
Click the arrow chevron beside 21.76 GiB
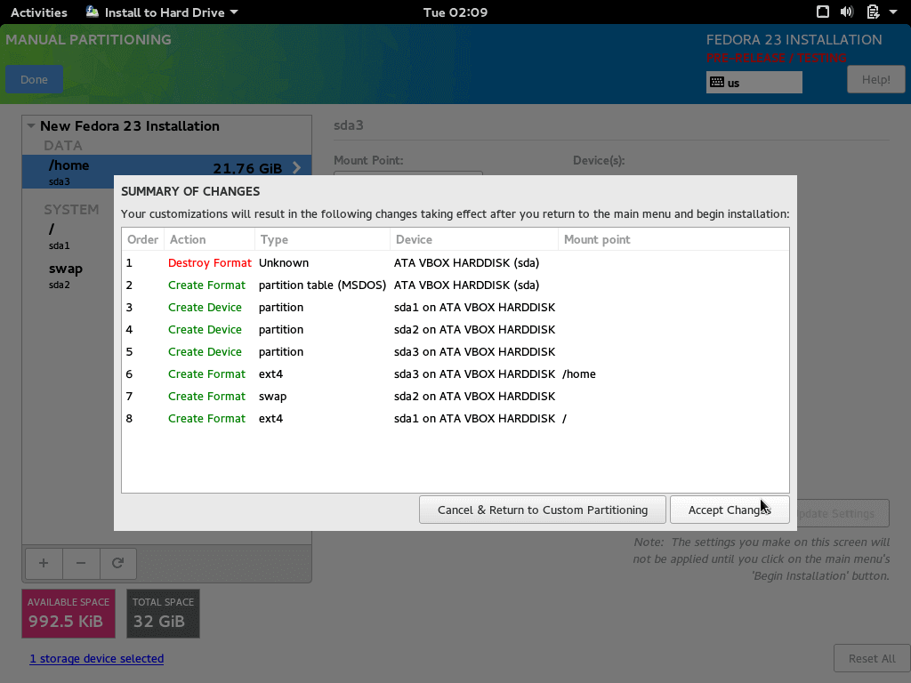point(297,168)
